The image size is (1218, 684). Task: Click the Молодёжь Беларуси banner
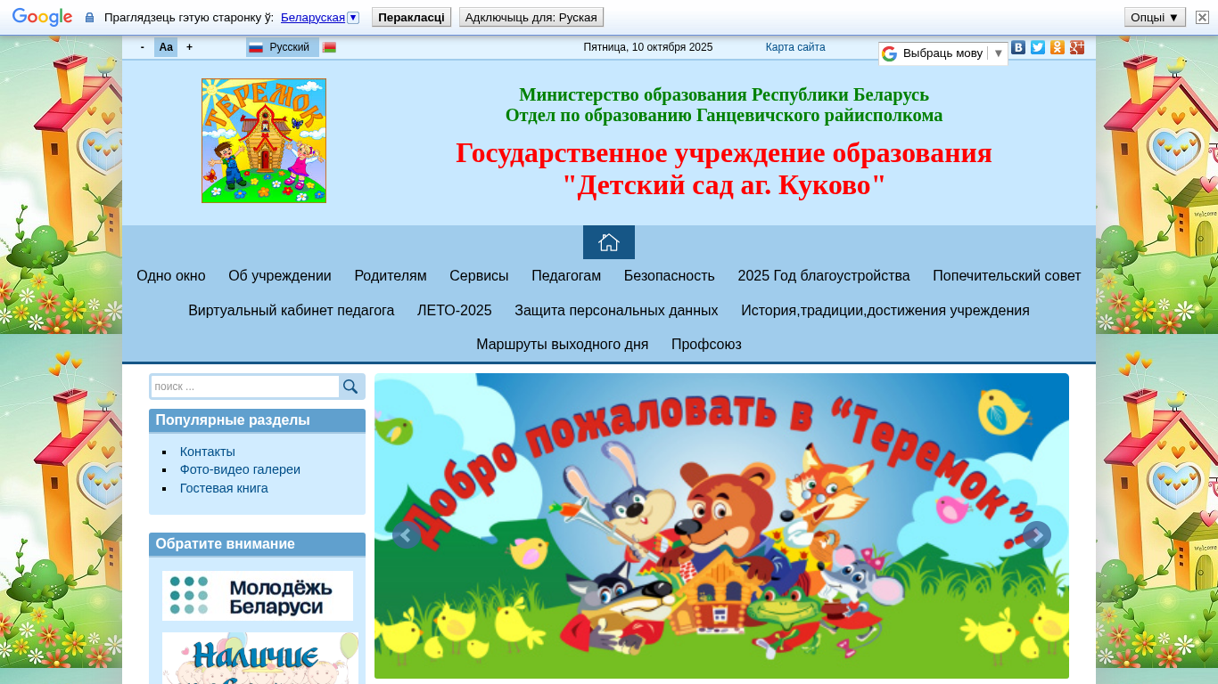tap(258, 596)
